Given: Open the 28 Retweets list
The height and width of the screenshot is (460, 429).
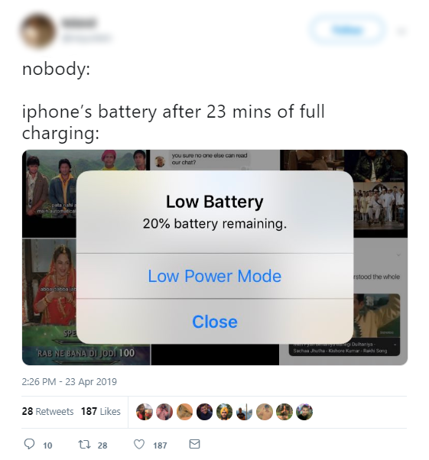Looking at the screenshot, I should coord(47,411).
